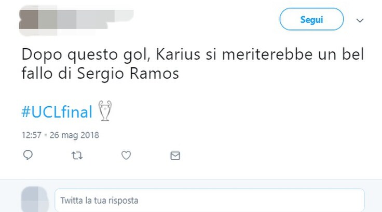Open the tweet author's blurred profile picture
Screen dimensions: 382x212
pyautogui.click(x=29, y=20)
